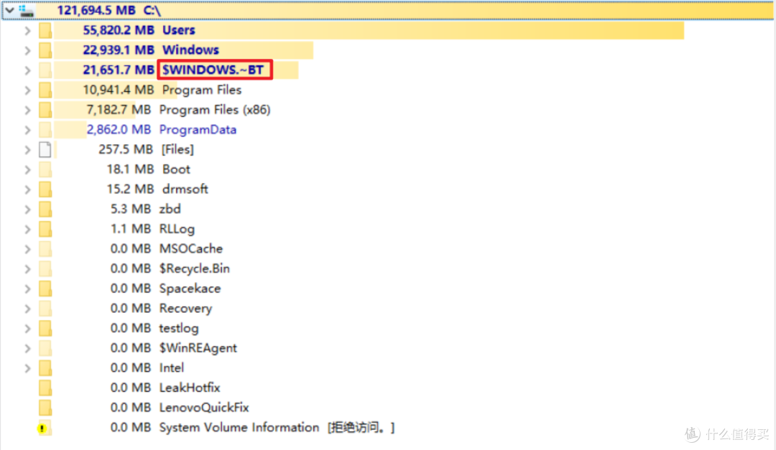Select the $WINDOWS.~BT row name
This screenshot has width=776, height=450.
click(213, 70)
